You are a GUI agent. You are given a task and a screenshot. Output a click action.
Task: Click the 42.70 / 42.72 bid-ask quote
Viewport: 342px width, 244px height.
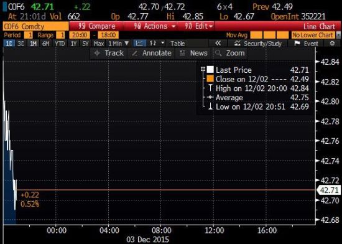(x=162, y=7)
